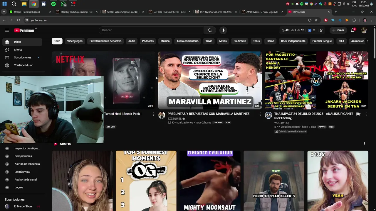Open options menu for Turned Heel video
The image size is (376, 211).
pos(153,114)
